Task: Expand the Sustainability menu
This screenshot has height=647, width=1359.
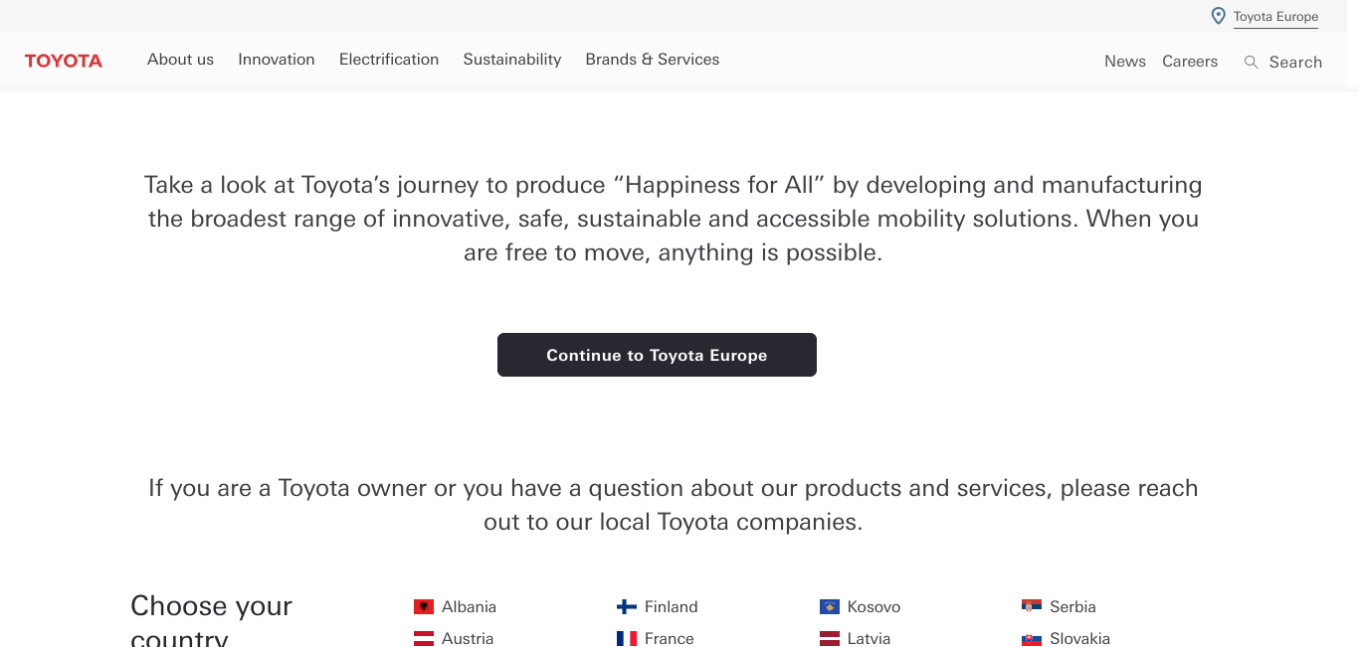Action: 512,60
